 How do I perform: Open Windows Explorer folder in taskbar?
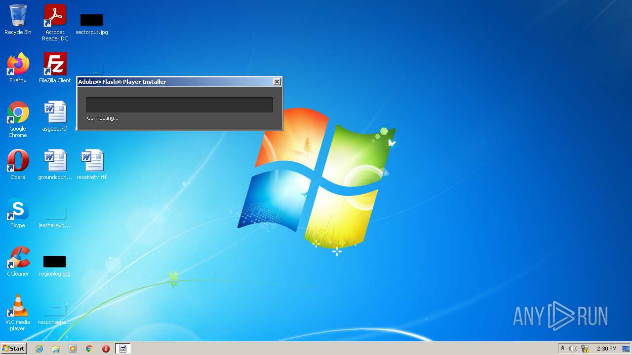click(x=56, y=349)
